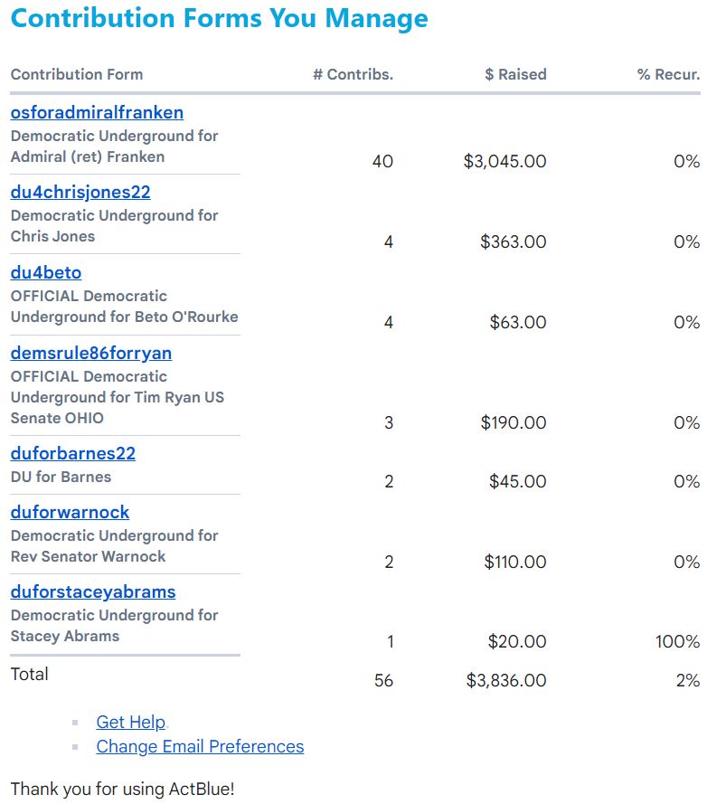The image size is (707, 804).
Task: Visit the duforstaceyabrams form link
Action: tap(93, 592)
